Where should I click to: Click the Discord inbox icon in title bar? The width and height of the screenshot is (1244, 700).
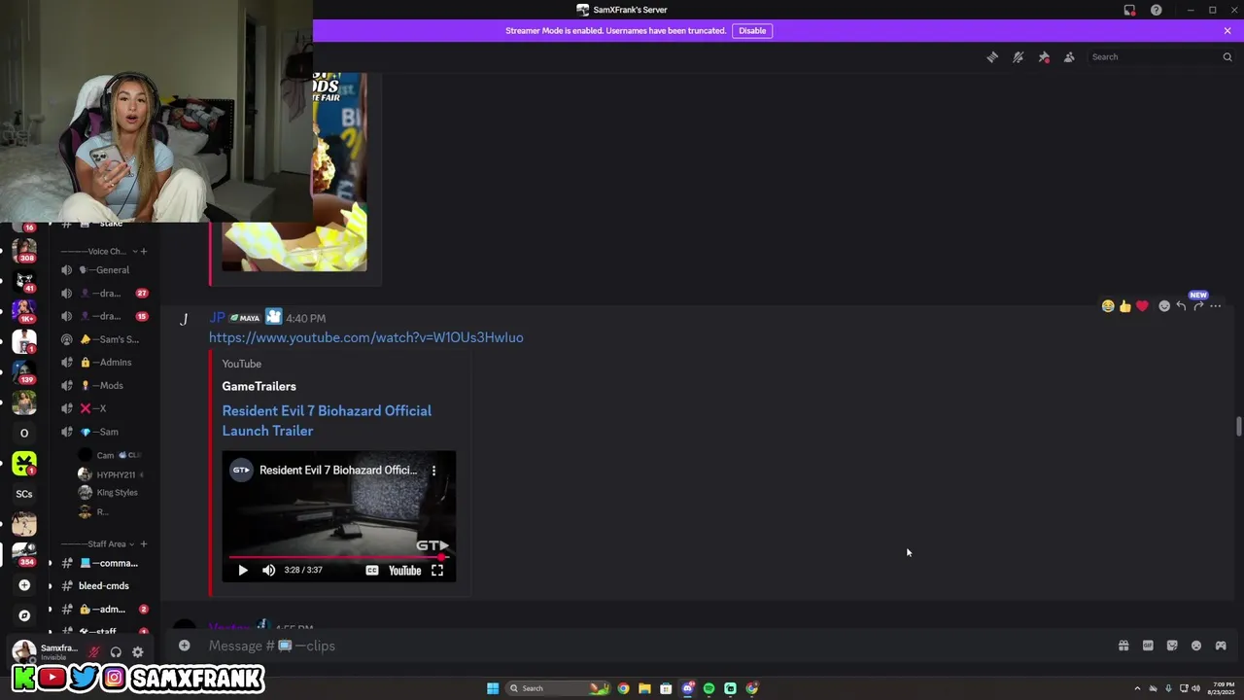(x=1129, y=10)
